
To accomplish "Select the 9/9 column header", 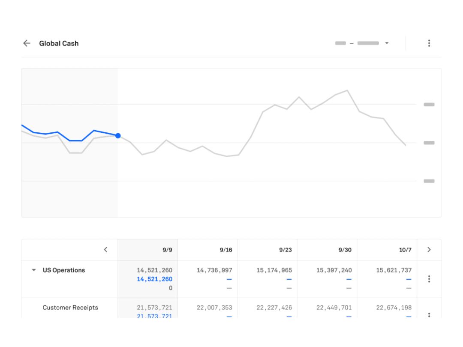I will pos(167,250).
